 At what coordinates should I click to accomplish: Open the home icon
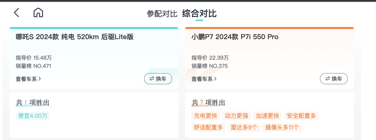[x=38, y=12]
